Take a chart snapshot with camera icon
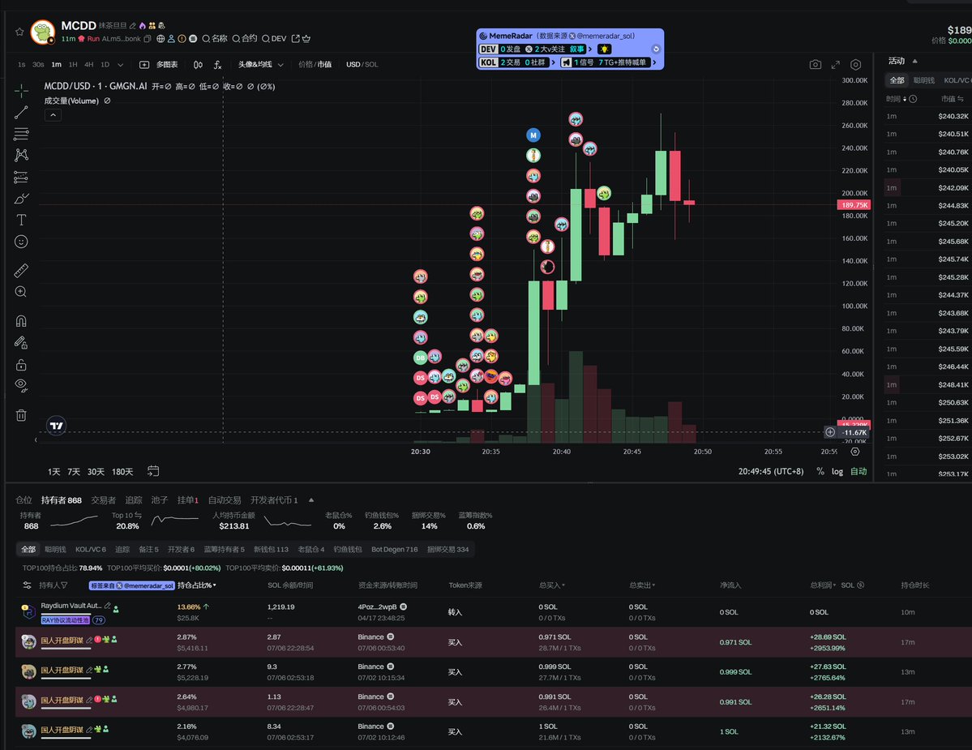The image size is (972, 750). (816, 65)
